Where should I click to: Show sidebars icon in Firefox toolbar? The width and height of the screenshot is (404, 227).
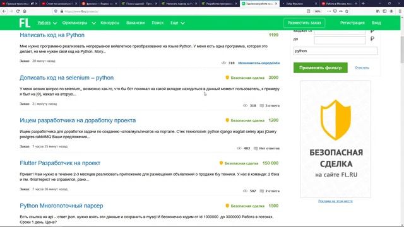384,11
